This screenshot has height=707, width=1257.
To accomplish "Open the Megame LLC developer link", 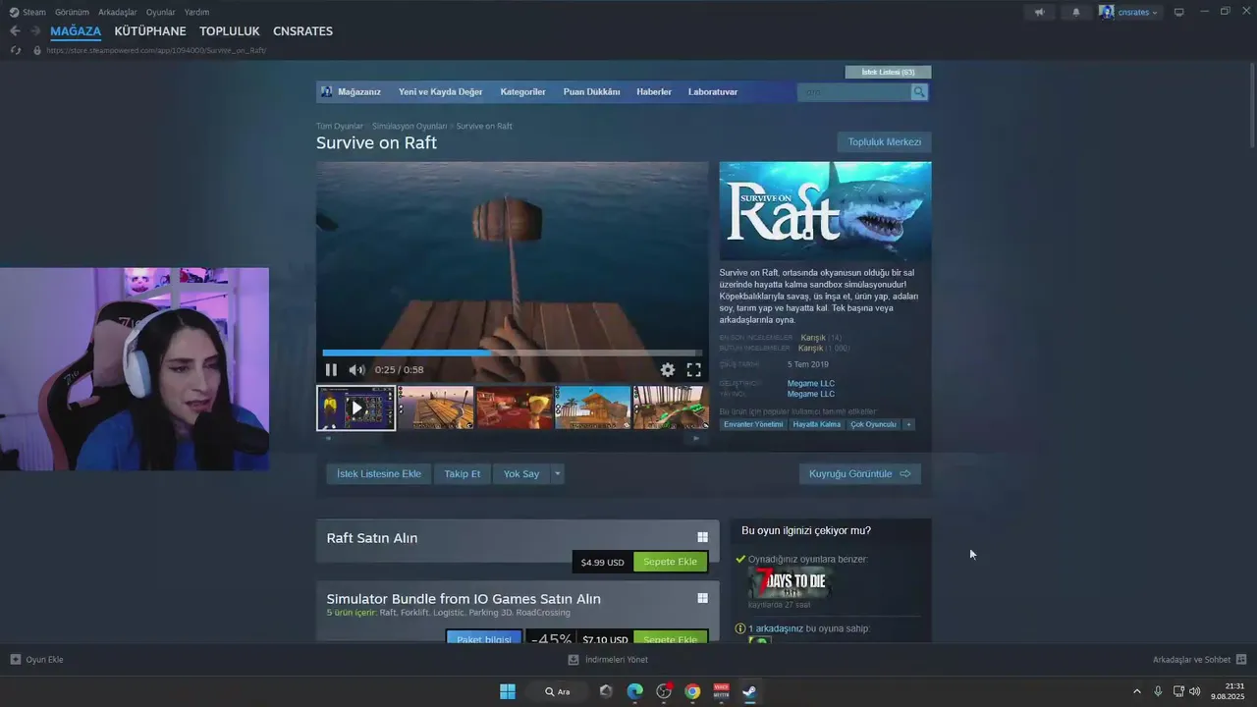I will (x=811, y=383).
